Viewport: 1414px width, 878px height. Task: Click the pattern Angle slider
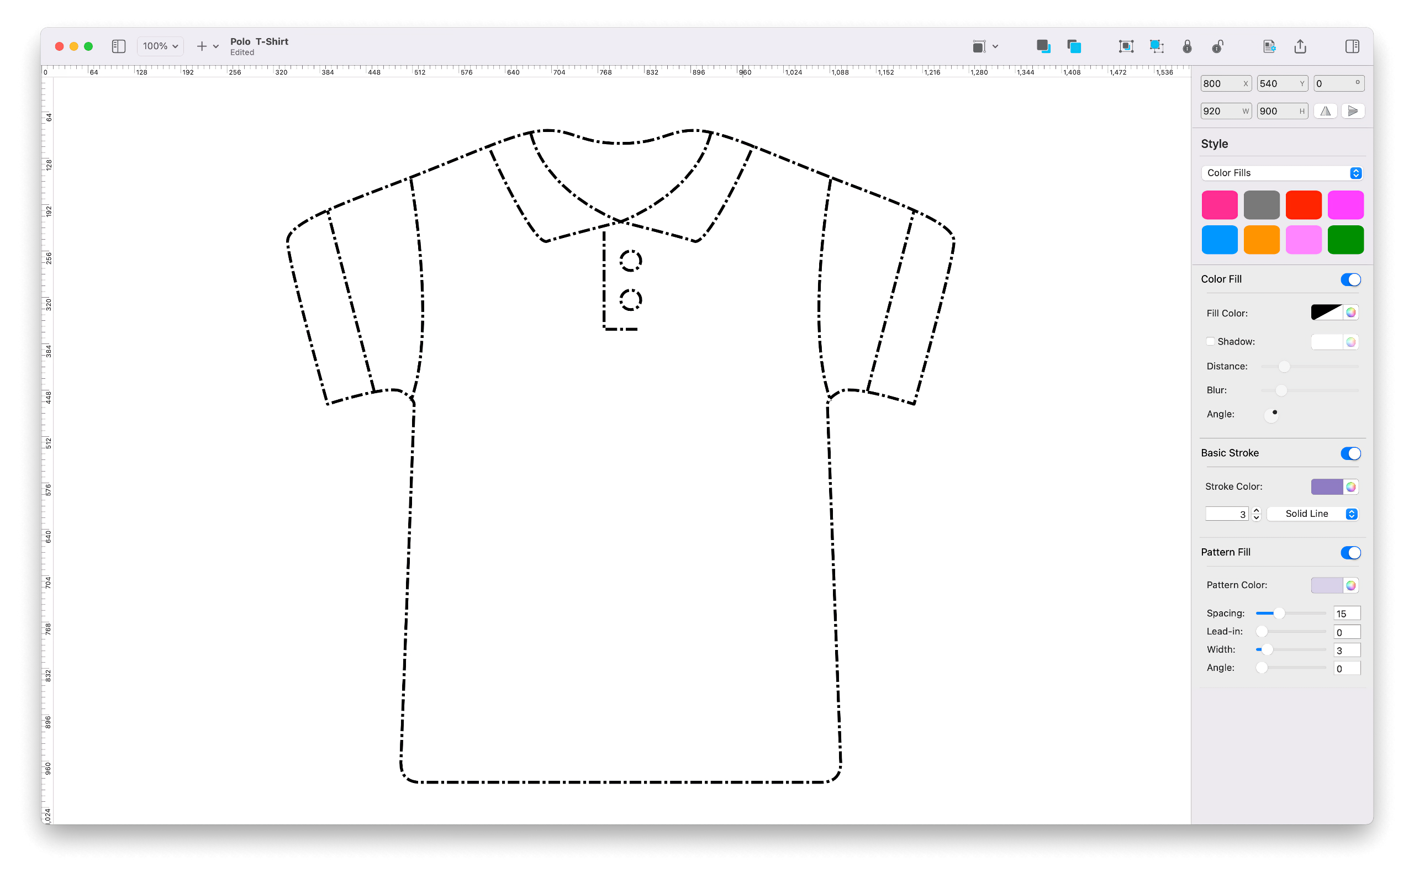[1291, 668]
